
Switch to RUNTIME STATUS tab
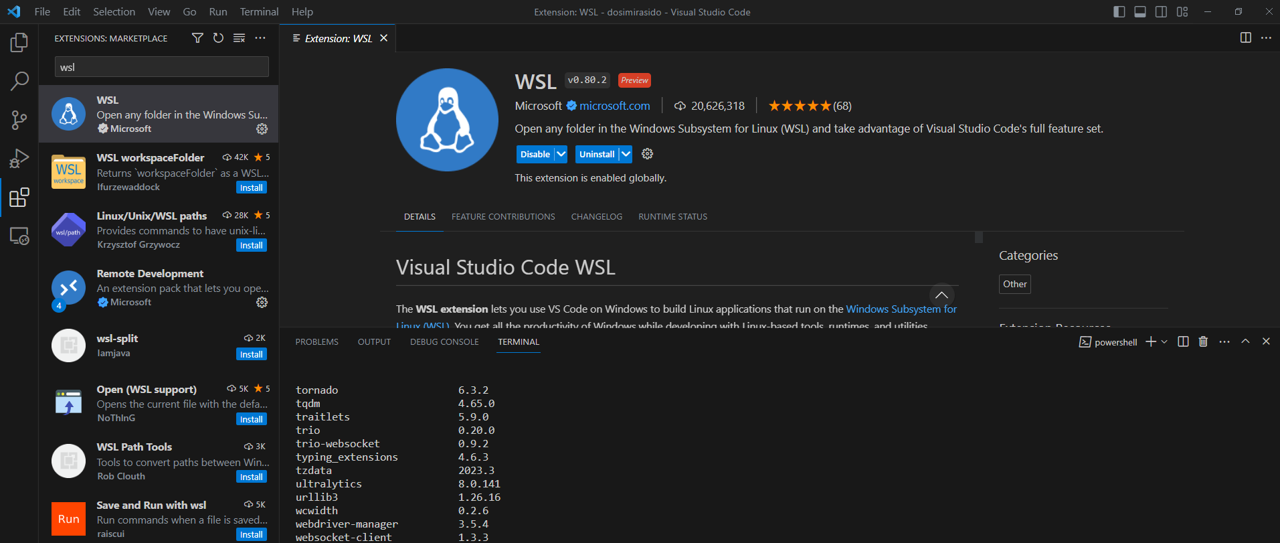672,217
